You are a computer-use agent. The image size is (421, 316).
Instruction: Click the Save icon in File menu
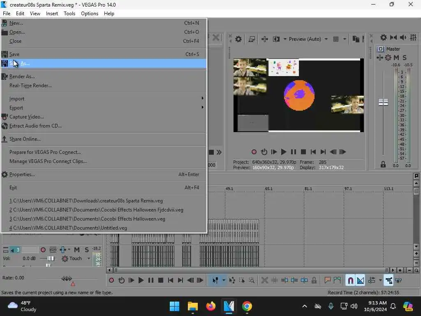(5, 54)
